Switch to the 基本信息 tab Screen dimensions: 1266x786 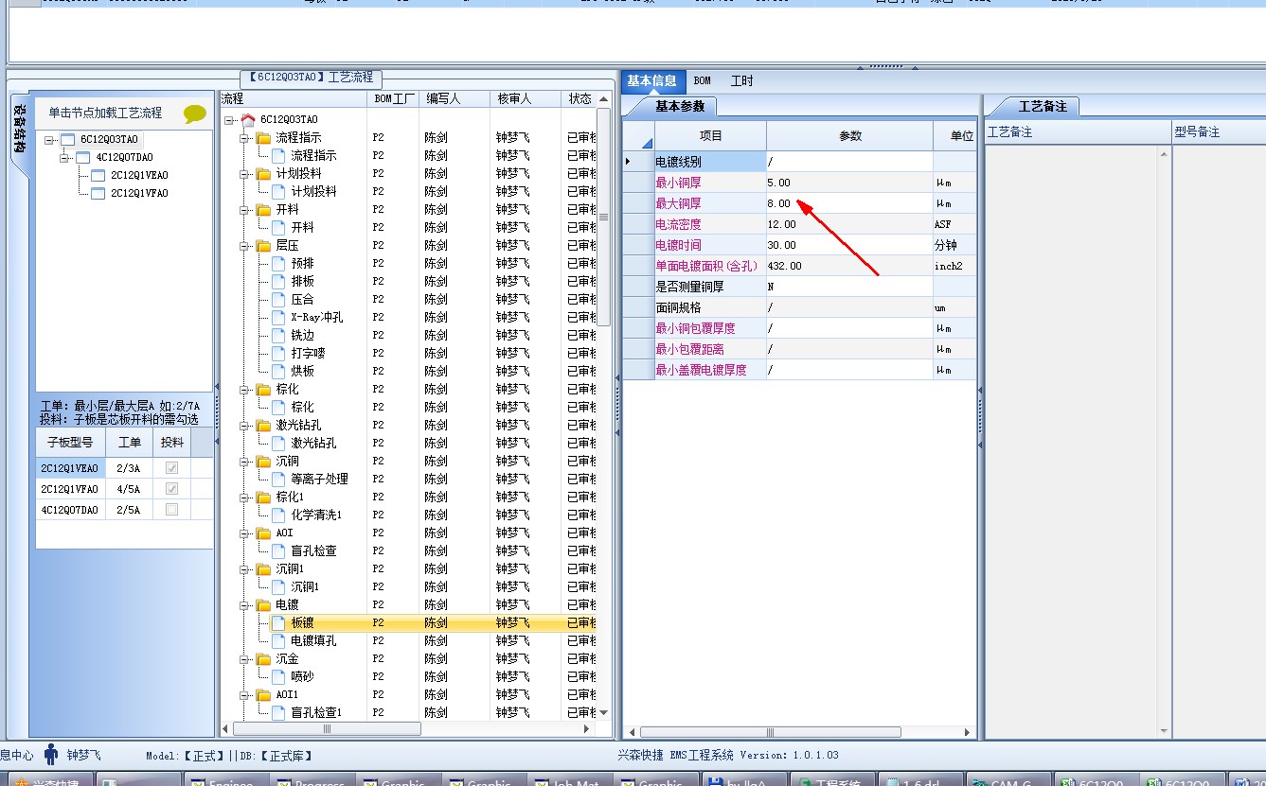651,81
